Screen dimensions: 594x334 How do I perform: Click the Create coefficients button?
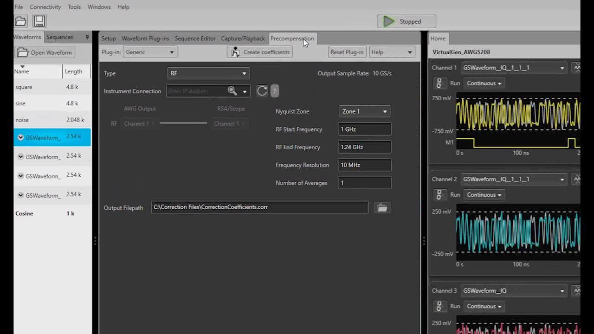260,52
